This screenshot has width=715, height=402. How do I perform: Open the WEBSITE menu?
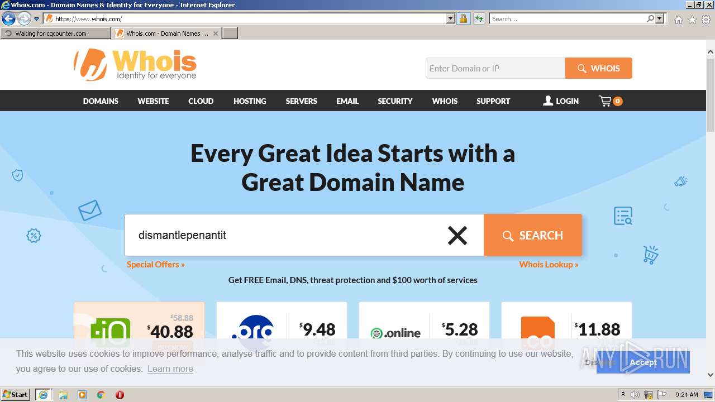point(153,101)
